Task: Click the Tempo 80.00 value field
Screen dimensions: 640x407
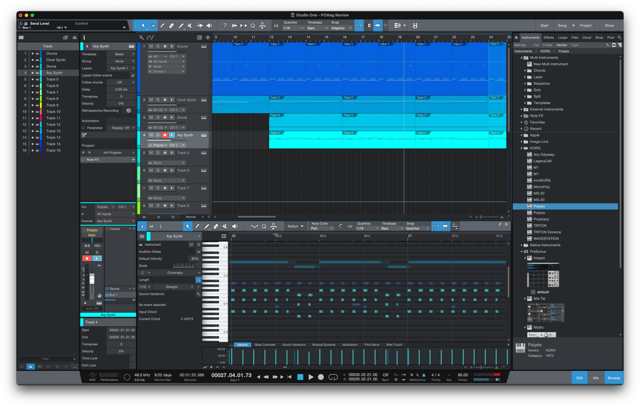Action: 462,375
